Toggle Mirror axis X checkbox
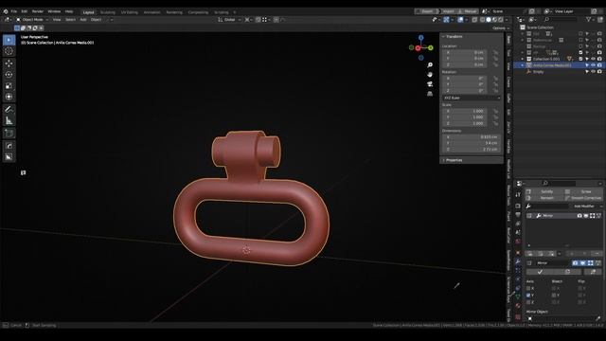606x341 pixels. tap(528, 288)
